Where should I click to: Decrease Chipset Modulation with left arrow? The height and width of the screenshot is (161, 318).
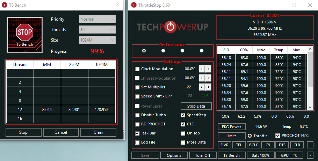[202, 78]
